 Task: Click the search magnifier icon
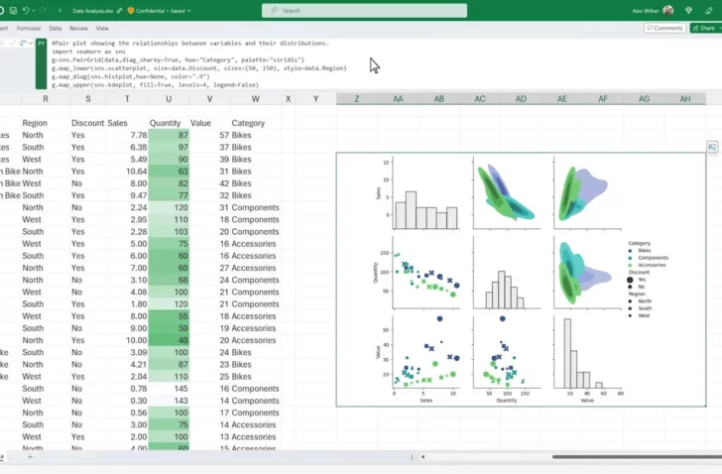click(x=274, y=11)
